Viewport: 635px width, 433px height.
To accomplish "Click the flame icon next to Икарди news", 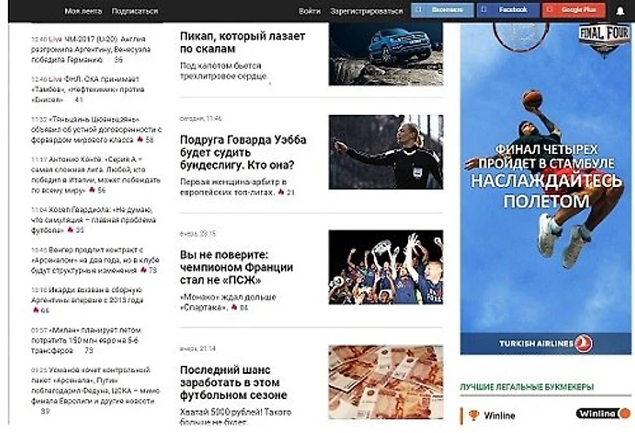I will click(36, 310).
